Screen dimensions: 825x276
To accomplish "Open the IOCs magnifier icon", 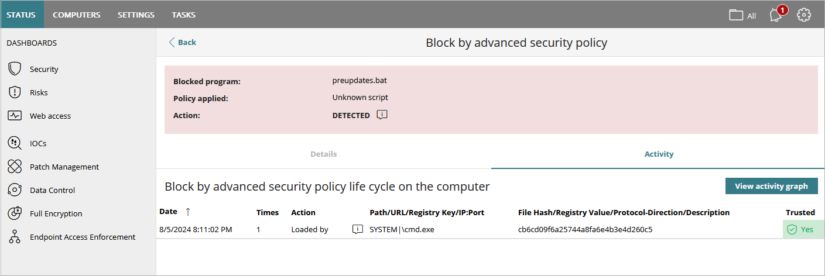I will click(15, 143).
